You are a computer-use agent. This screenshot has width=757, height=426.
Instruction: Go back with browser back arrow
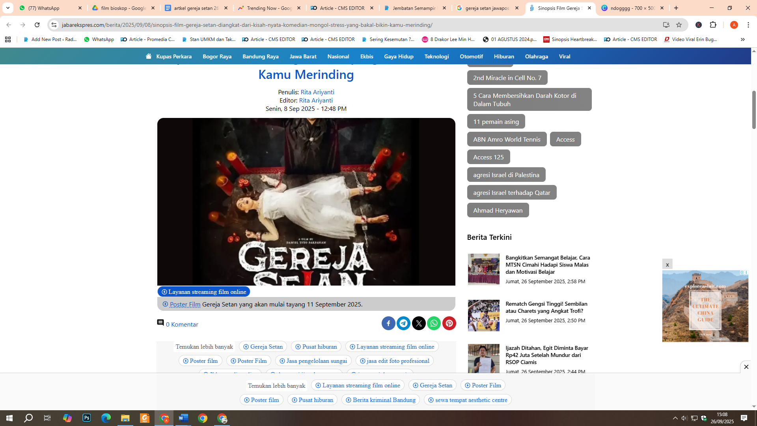pyautogui.click(x=9, y=25)
